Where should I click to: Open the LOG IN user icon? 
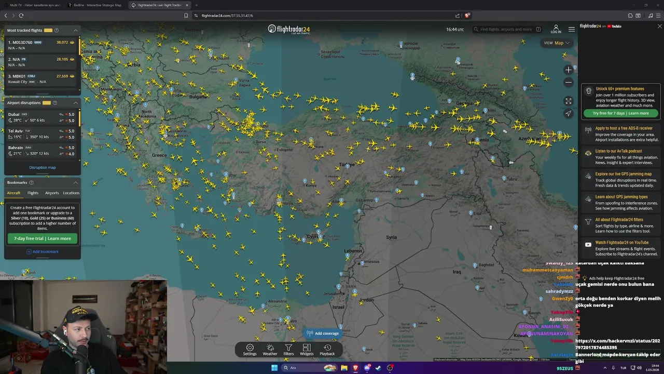556,29
